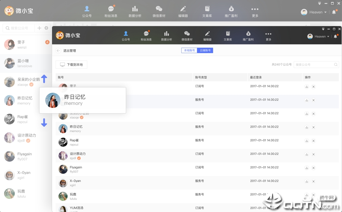Click remove icon in the Flyagain row
342x212 pixels.
pos(313,168)
